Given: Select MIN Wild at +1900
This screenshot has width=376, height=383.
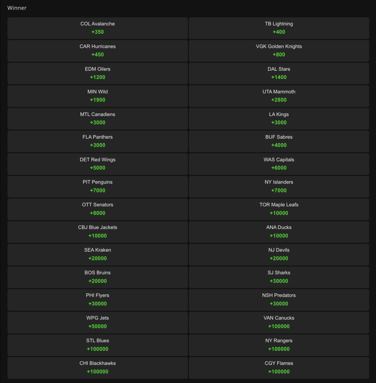Looking at the screenshot, I should [x=97, y=96].
